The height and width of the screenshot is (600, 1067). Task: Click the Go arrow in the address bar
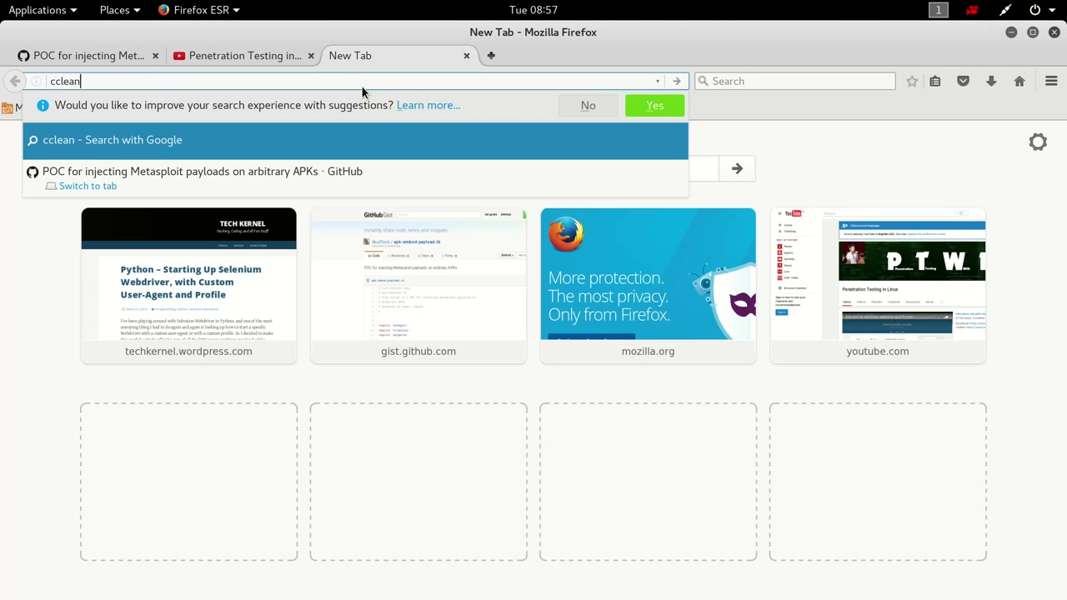[x=677, y=81]
